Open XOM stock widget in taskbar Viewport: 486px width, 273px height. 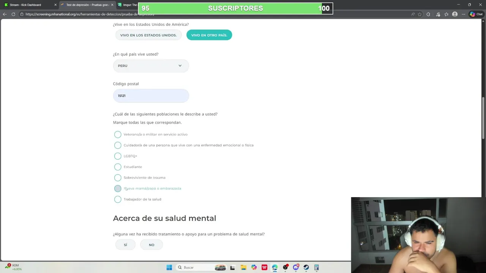tap(13, 267)
